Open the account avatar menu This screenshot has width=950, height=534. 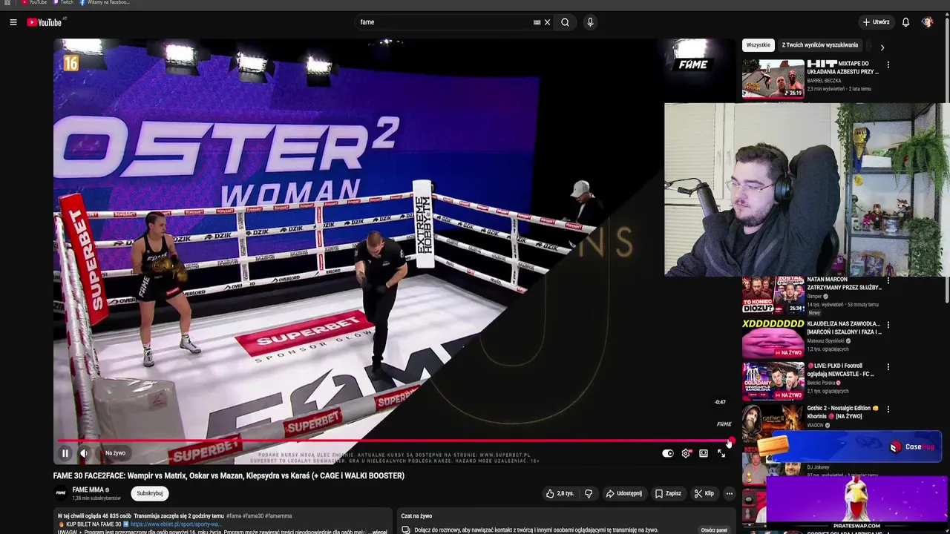point(927,22)
